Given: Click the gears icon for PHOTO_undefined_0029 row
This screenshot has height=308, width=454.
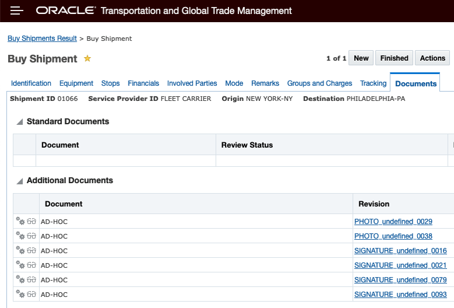Looking at the screenshot, I should click(x=20, y=222).
